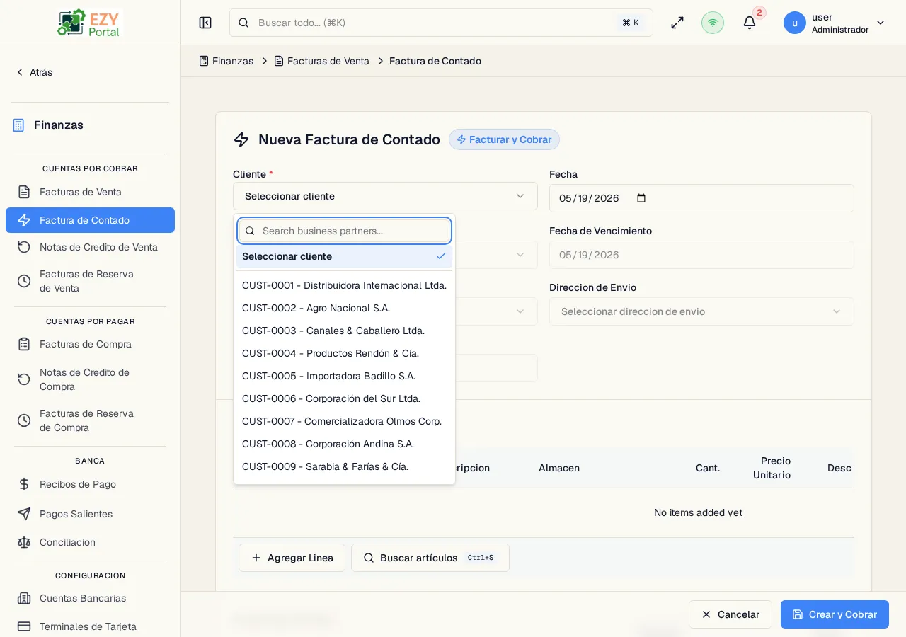Open user account menu chevron
Image resolution: width=906 pixels, height=637 pixels.
(881, 23)
